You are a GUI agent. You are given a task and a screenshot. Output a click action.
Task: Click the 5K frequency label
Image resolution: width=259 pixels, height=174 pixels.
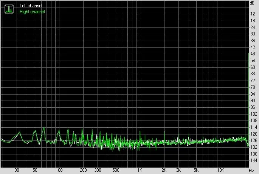click(x=196, y=170)
